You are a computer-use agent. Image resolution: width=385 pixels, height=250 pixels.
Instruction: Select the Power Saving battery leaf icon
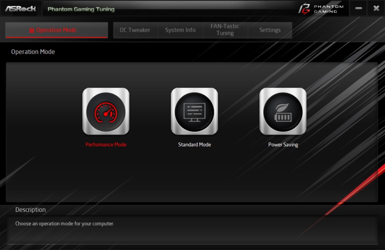283,111
